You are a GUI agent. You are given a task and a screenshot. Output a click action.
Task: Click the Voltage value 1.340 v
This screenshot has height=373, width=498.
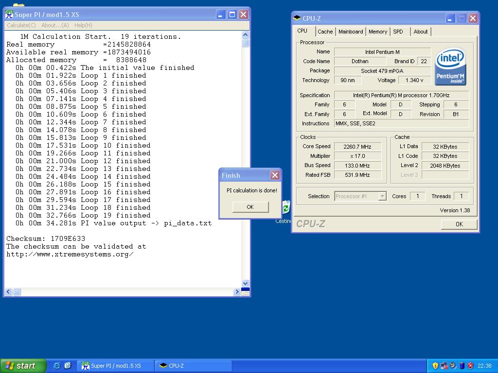tap(414, 80)
